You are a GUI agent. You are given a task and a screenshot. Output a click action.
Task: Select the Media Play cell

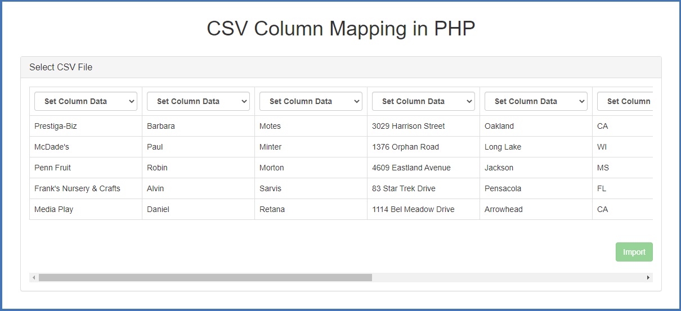coord(86,209)
